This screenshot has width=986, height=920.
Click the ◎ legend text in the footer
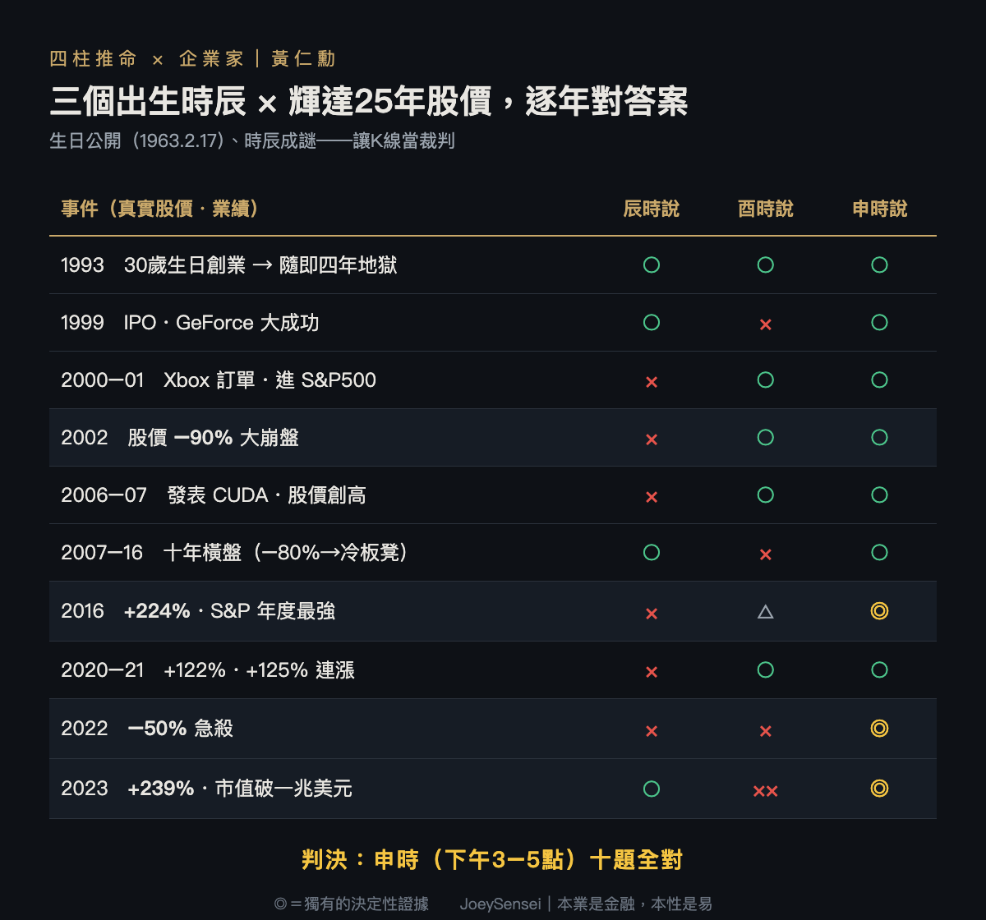coord(351,904)
